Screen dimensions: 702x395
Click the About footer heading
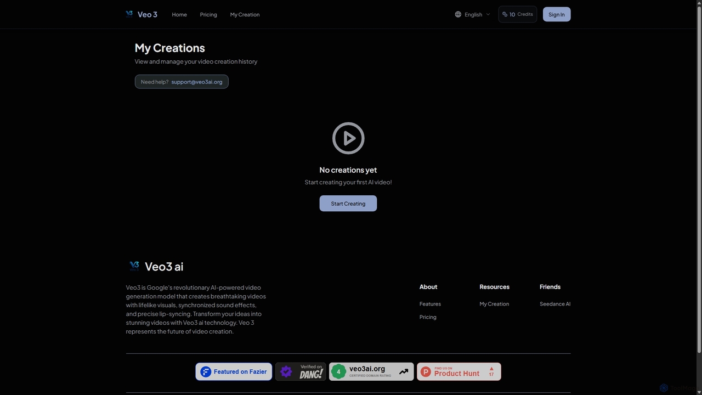pyautogui.click(x=428, y=287)
